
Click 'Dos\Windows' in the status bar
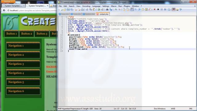(x=160, y=109)
